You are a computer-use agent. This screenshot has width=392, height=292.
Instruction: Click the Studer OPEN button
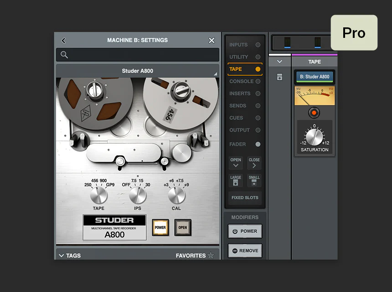tap(183, 228)
